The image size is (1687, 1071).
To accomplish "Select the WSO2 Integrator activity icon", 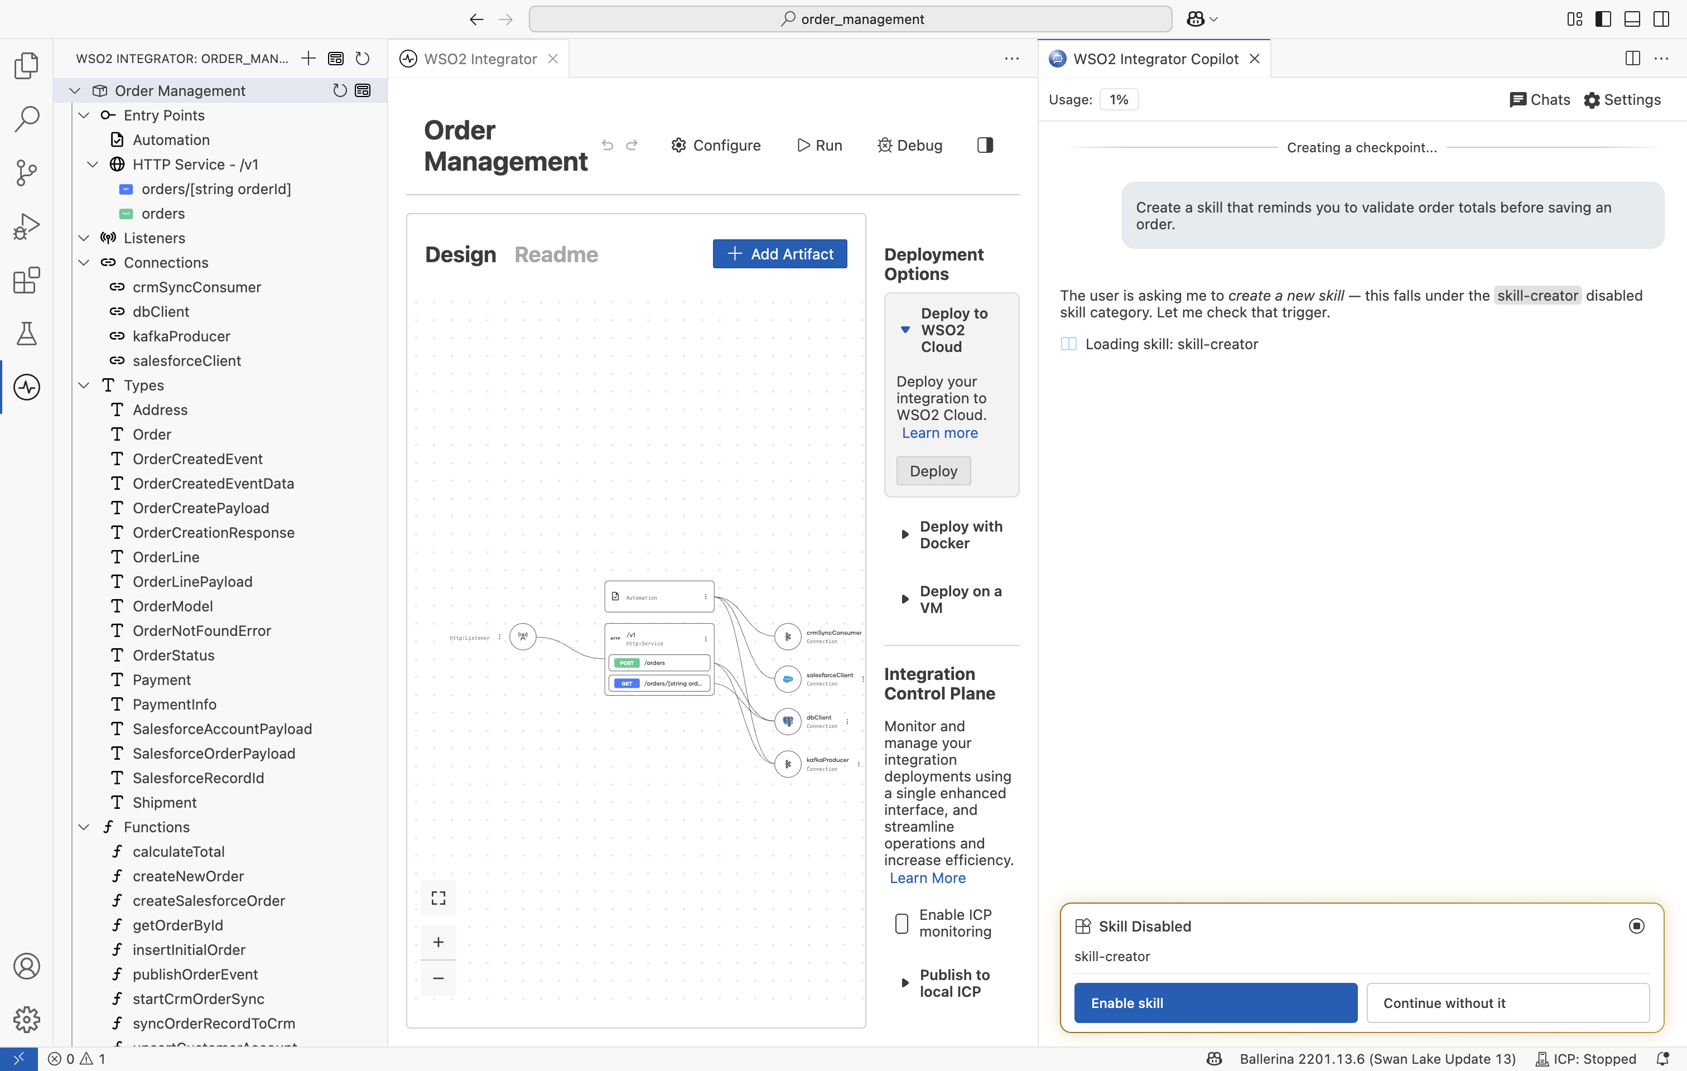I will tap(27, 387).
